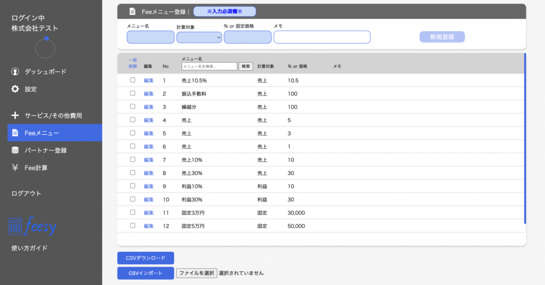This screenshot has width=545, height=285.
Task: Check the box for row 振込手数料
Action: pyautogui.click(x=133, y=94)
